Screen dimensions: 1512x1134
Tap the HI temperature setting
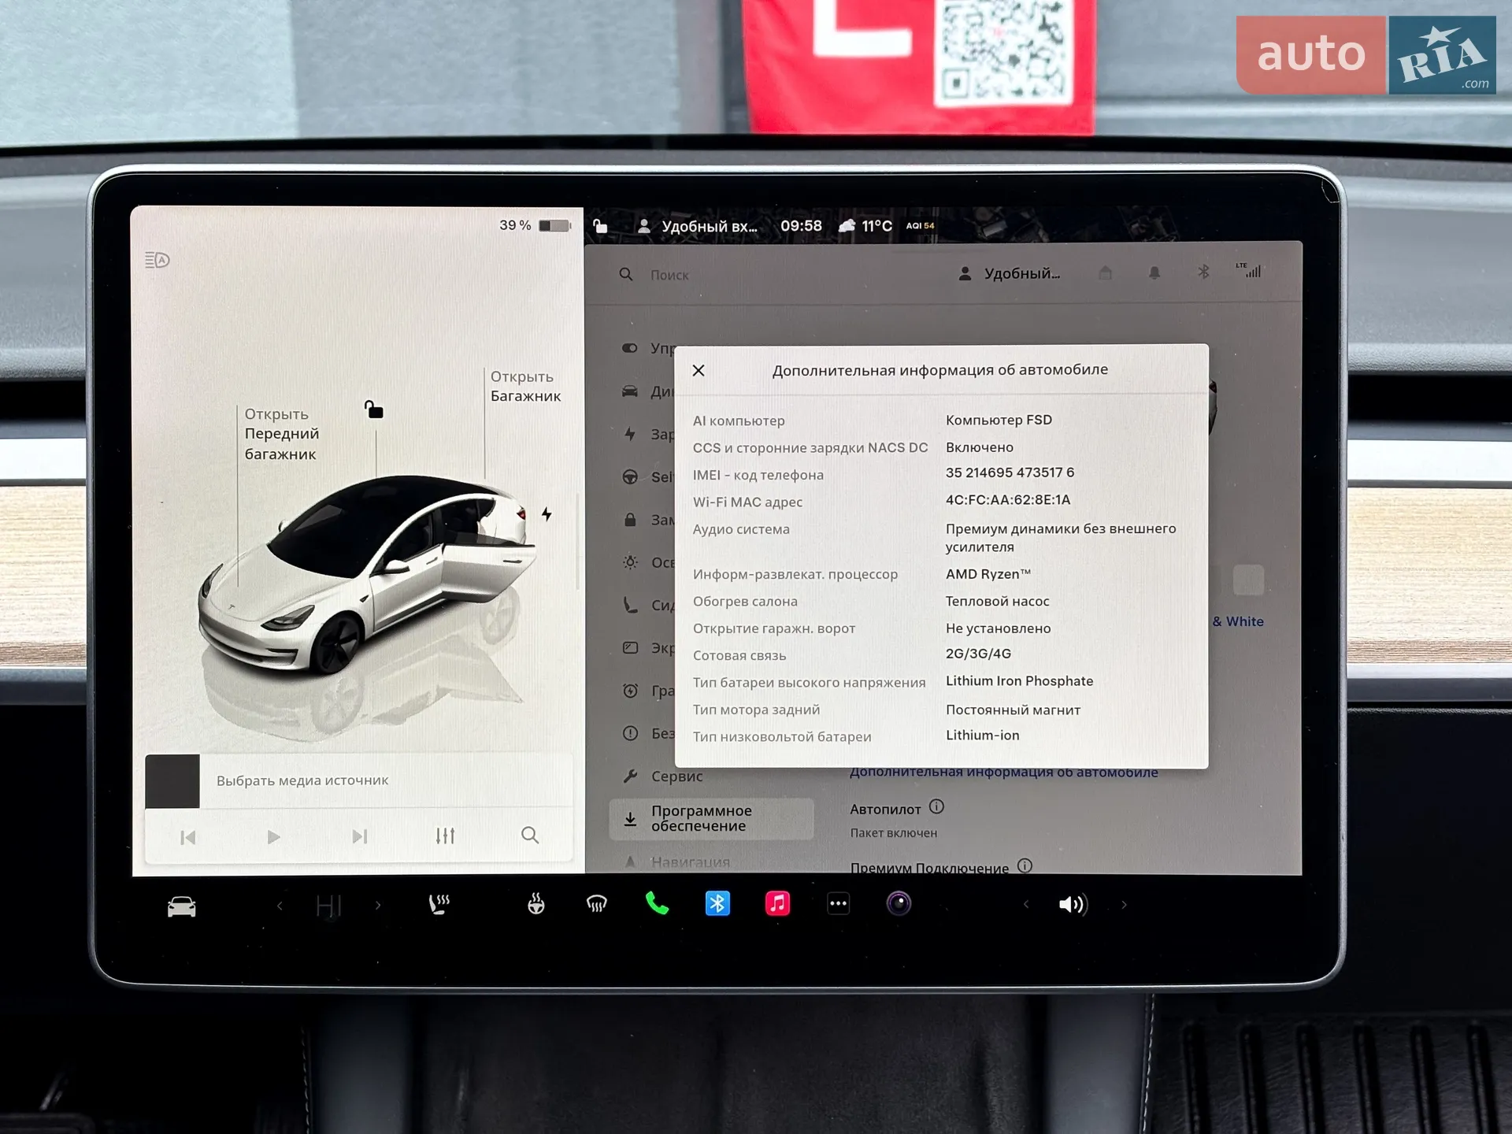[x=329, y=906]
